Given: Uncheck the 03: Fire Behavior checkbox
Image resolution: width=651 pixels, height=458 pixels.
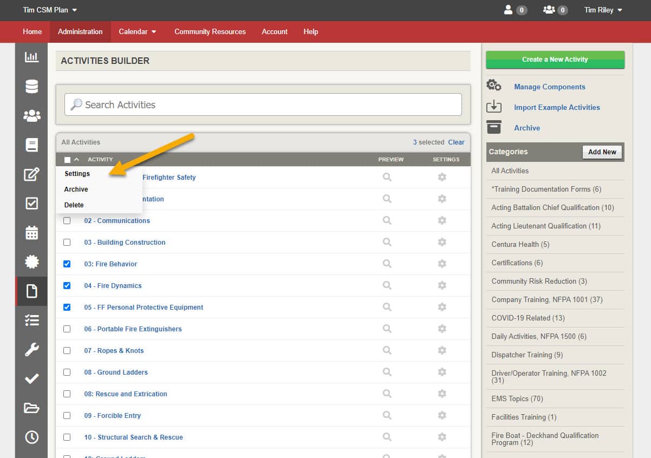Looking at the screenshot, I should 67,264.
